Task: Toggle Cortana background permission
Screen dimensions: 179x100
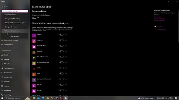Action: tap(62, 34)
